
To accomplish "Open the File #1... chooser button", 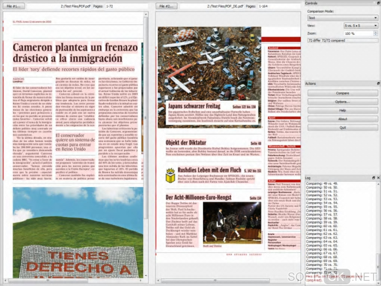I will 13,6.
